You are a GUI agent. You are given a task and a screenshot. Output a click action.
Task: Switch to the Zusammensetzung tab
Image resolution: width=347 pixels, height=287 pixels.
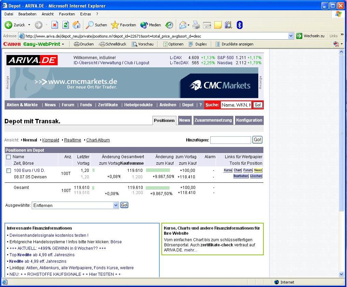pyautogui.click(x=213, y=120)
